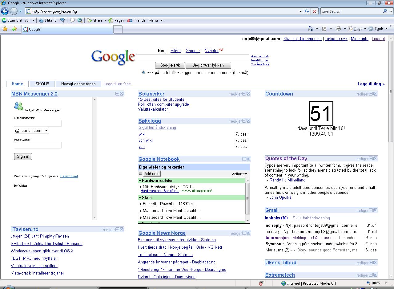Click the StumbleUpon page info magnifier icon
Screen dimensions: 394x289
click(80, 20)
